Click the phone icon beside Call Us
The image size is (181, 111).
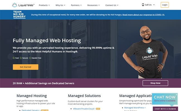pyautogui.click(x=143, y=5)
